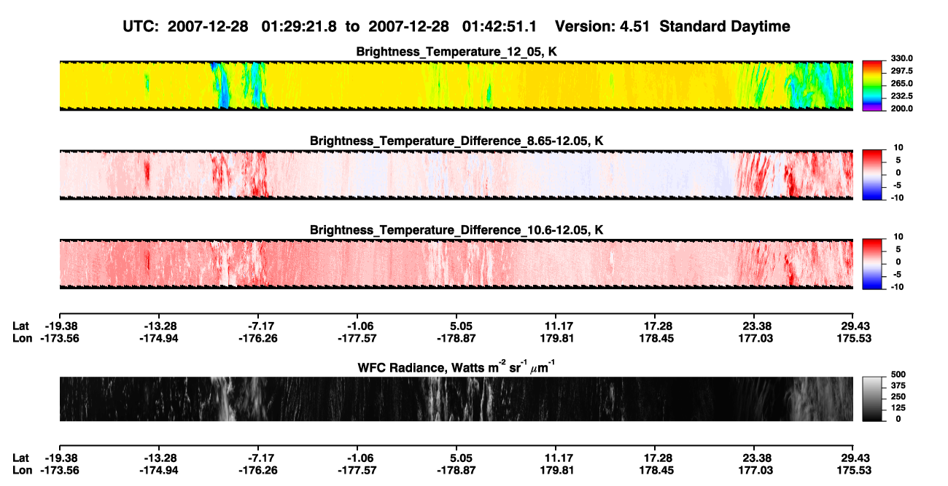
Task: Click longitude -174.94 on the axis under the 10.6-12.05 panel
Action: [x=159, y=338]
